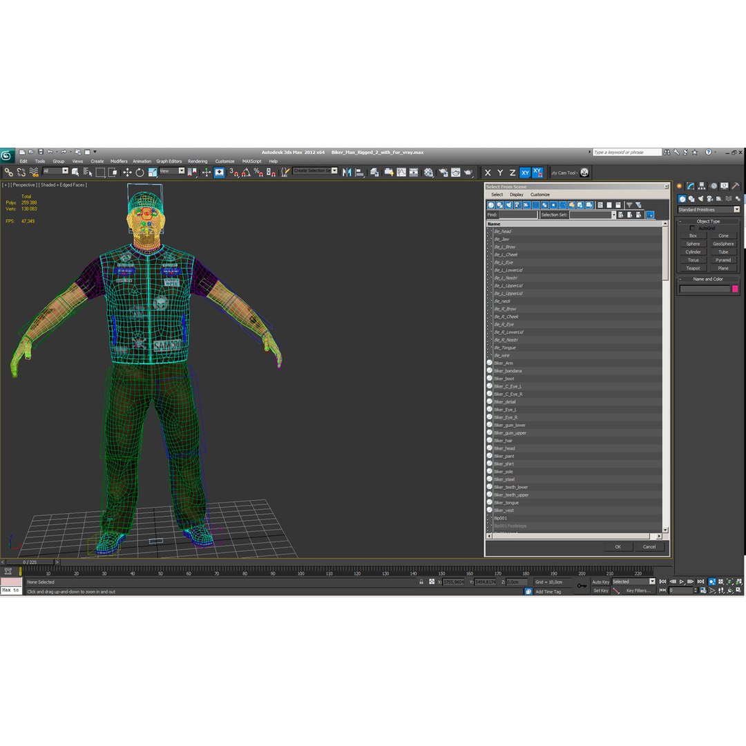The image size is (746, 746).
Task: Activate the Select by Name tool
Action: pyautogui.click(x=88, y=172)
